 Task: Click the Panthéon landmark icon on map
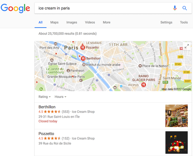tap(68, 71)
